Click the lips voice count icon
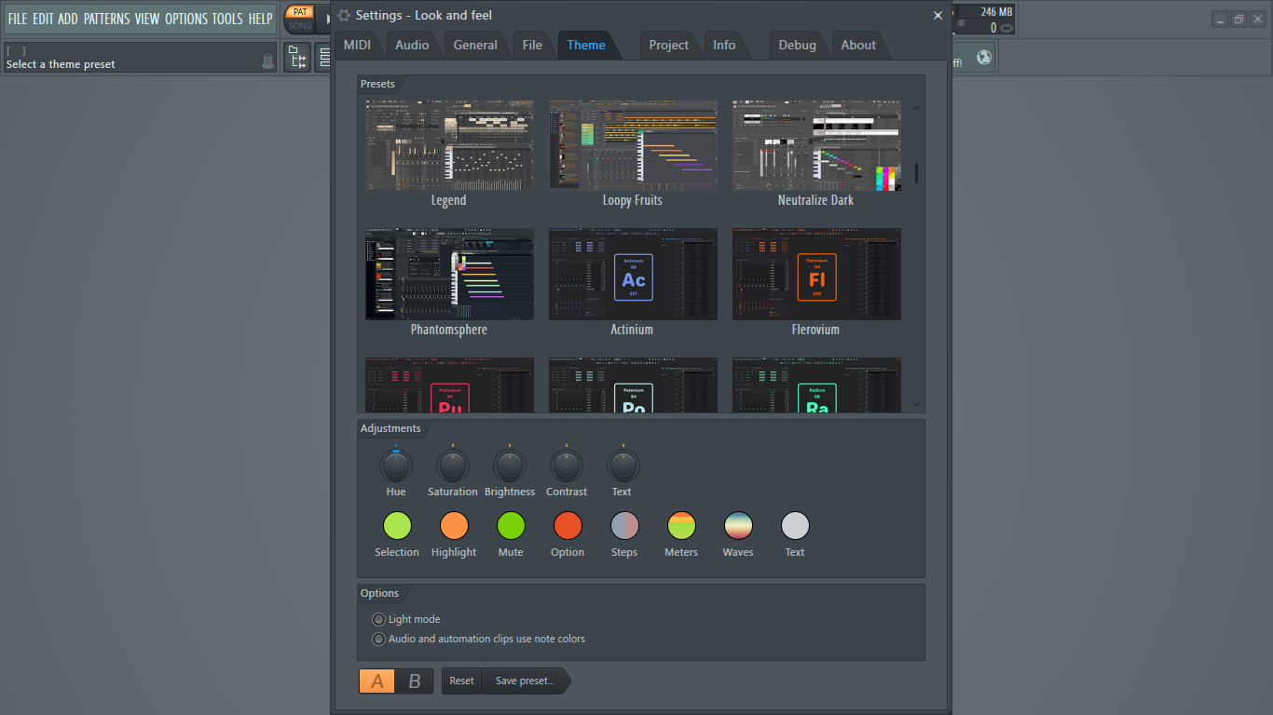The width and height of the screenshot is (1273, 715). click(x=1006, y=28)
